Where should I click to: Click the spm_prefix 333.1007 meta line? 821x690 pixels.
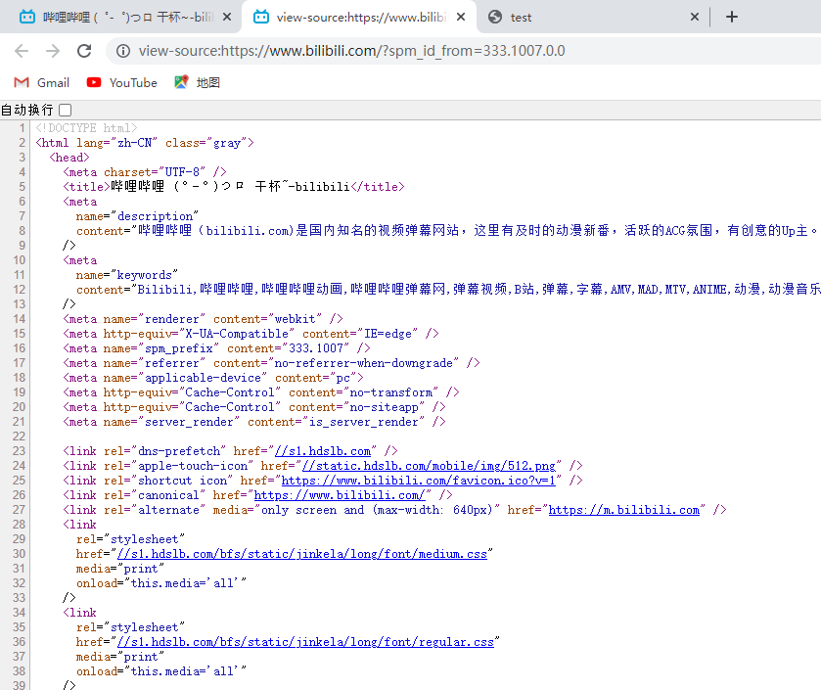click(x=217, y=348)
